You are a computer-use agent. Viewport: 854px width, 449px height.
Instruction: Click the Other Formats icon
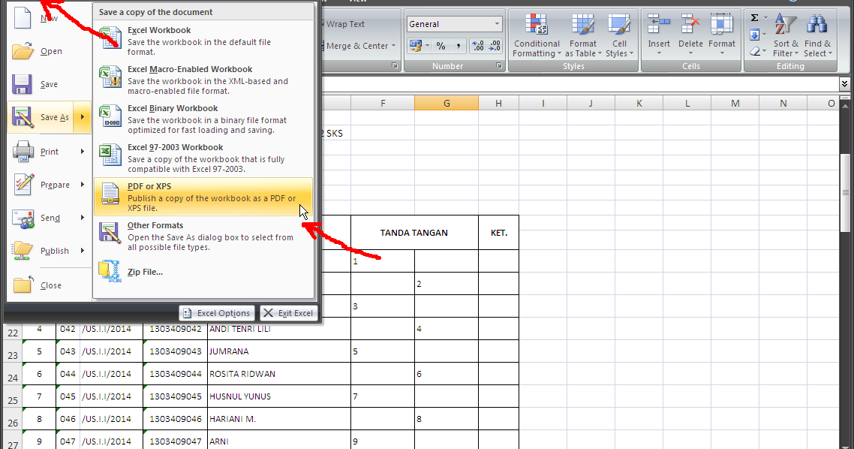click(x=110, y=234)
